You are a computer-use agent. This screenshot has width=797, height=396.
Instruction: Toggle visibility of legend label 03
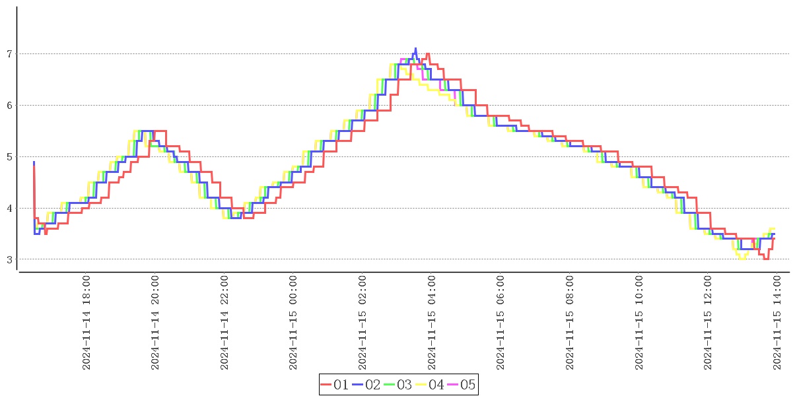point(405,385)
